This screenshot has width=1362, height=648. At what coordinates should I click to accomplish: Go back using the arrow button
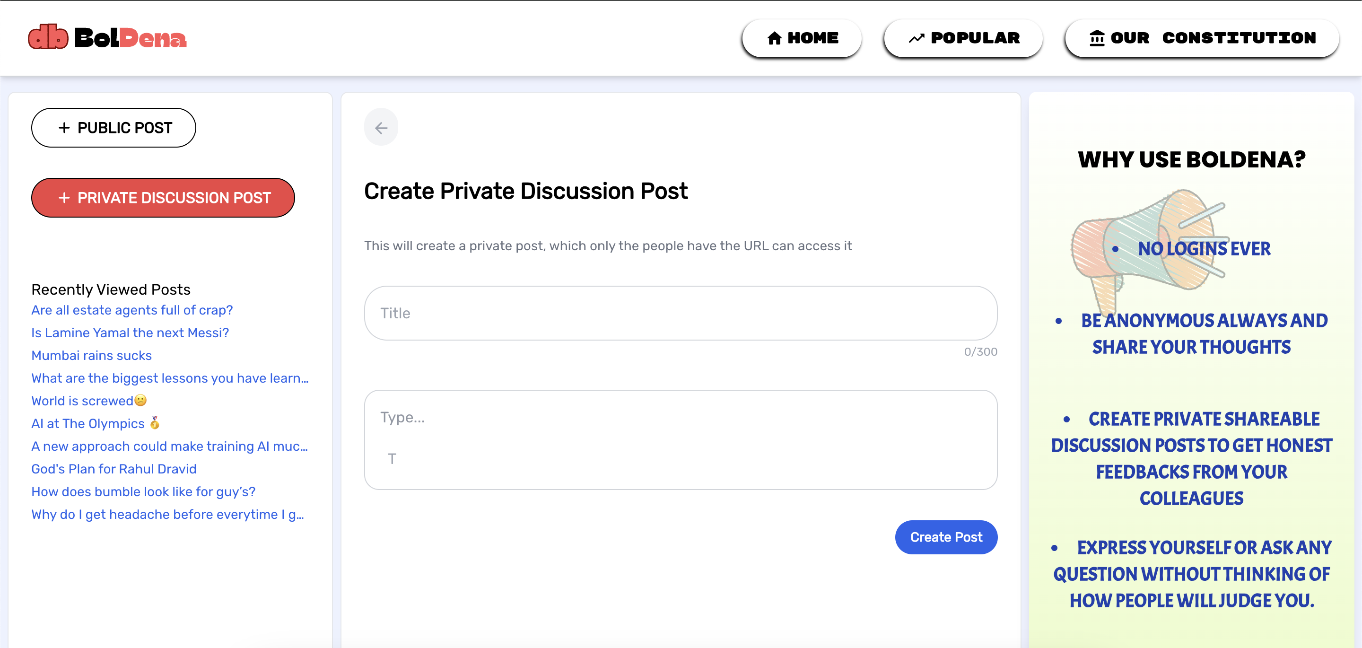click(381, 128)
